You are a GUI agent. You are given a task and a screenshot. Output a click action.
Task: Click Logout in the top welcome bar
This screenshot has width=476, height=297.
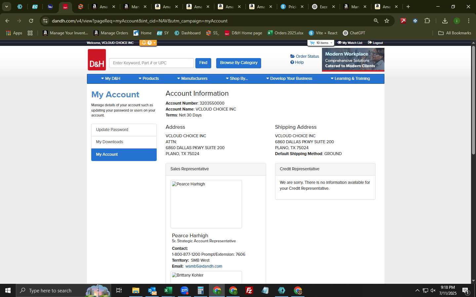375,43
